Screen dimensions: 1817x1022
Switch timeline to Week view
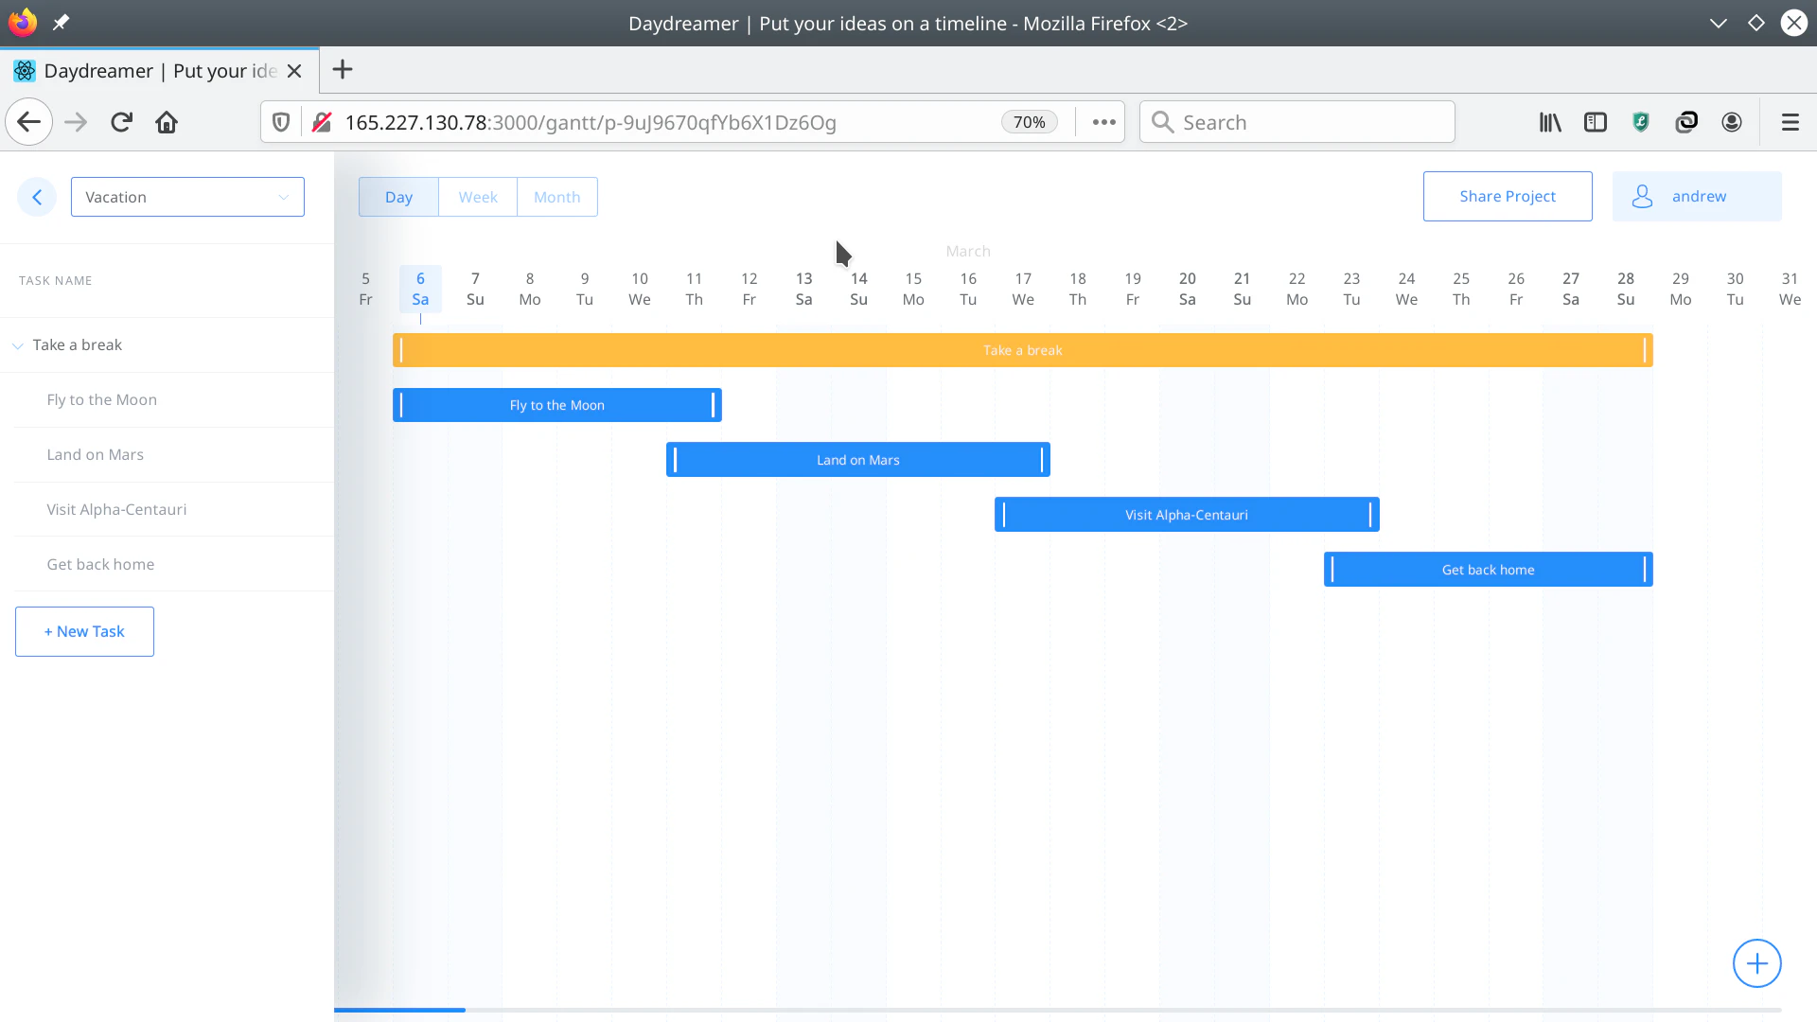478,197
